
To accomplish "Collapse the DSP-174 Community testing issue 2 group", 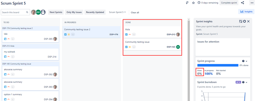I will pyautogui.click(x=30, y=28).
